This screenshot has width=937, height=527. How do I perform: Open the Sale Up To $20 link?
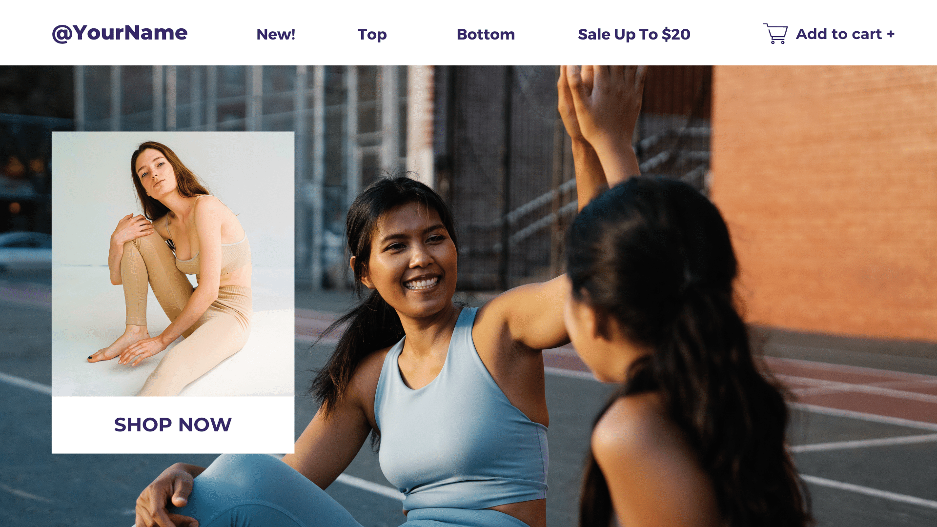click(634, 35)
